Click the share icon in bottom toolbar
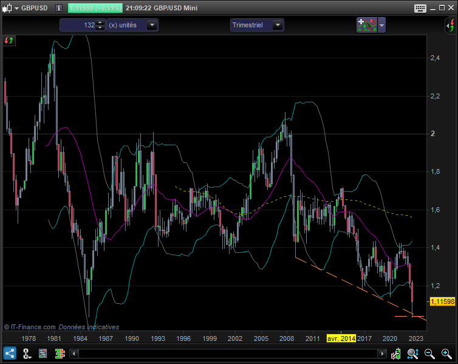Image resolution: width=458 pixels, height=364 pixels. point(10,353)
